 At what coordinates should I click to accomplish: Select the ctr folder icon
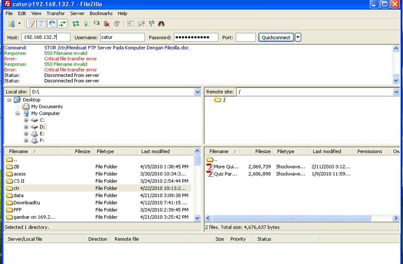pos(9,188)
